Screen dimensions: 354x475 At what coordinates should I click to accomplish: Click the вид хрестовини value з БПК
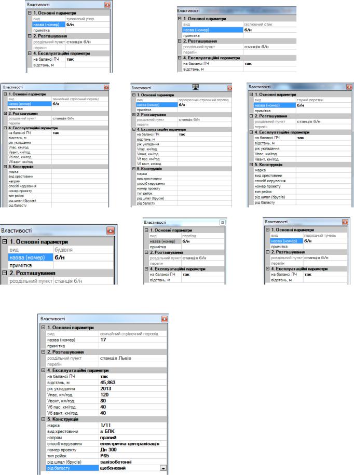coord(133,431)
